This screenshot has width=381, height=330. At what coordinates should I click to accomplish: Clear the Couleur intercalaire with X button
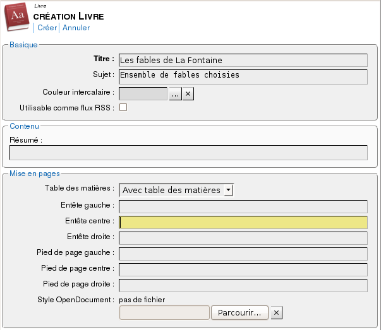point(188,93)
